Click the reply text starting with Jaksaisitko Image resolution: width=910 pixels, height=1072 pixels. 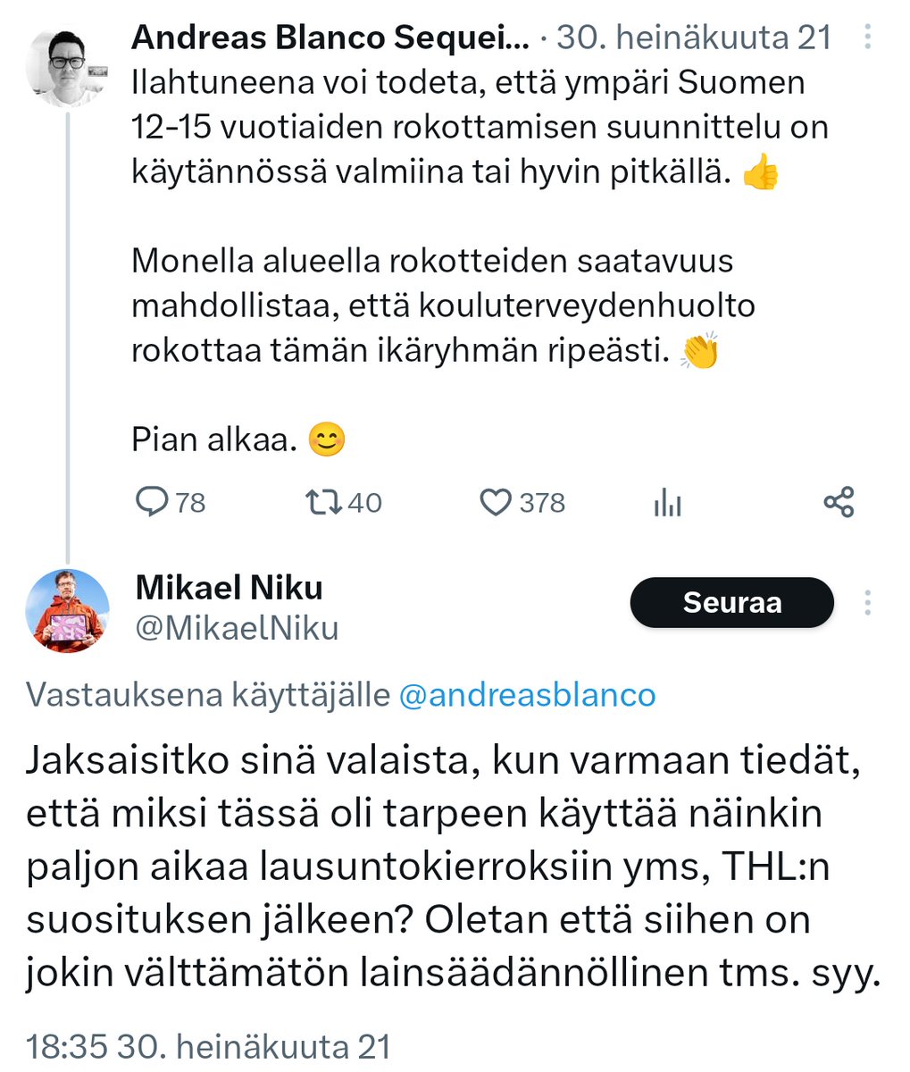[x=454, y=868]
